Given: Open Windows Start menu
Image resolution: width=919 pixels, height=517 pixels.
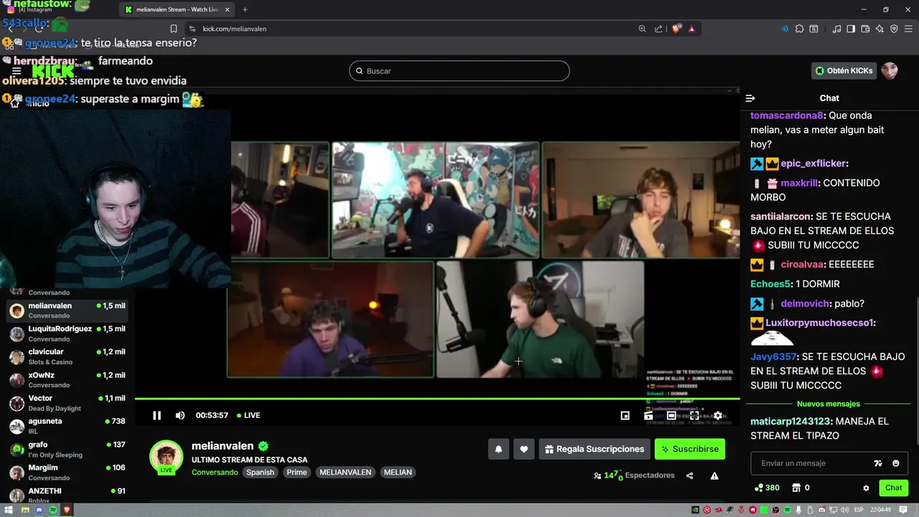Looking at the screenshot, I should (x=10, y=510).
